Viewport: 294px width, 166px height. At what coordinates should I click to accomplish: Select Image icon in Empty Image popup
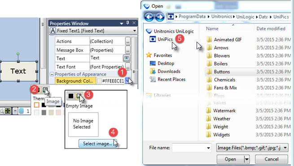pyautogui.click(x=79, y=96)
